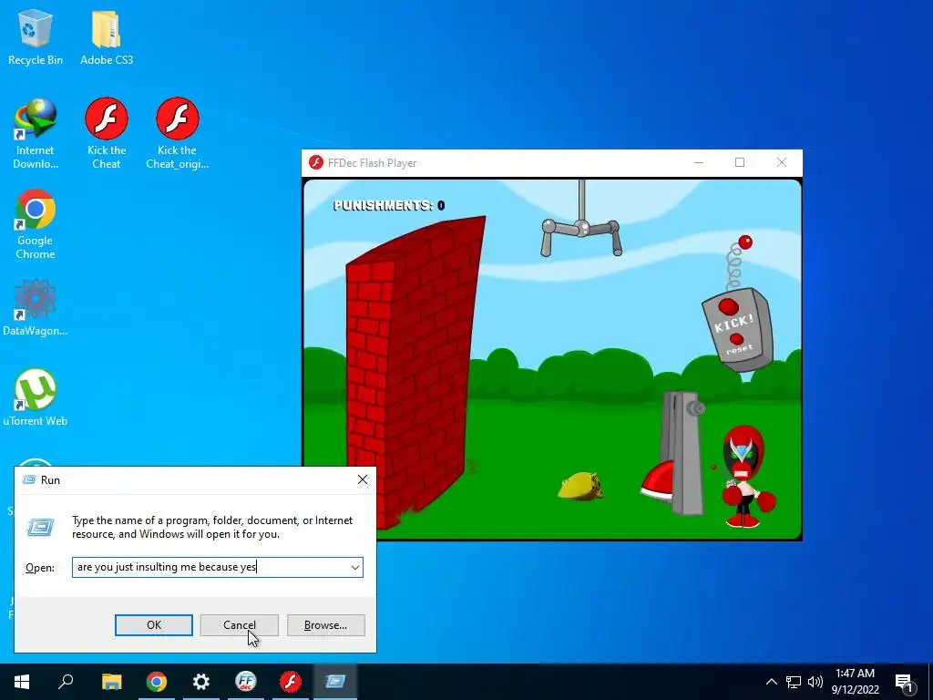The height and width of the screenshot is (700, 933).
Task: Click the red KICK! button in the game
Action: 728,307
